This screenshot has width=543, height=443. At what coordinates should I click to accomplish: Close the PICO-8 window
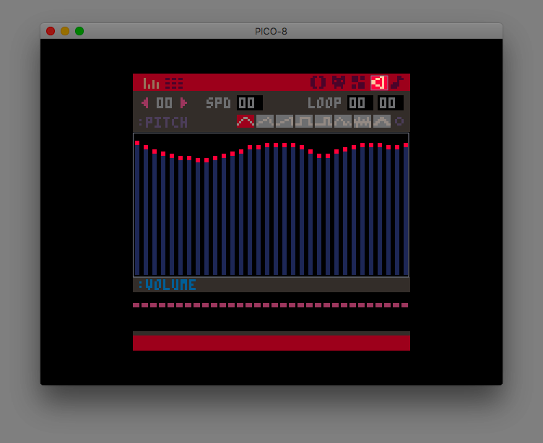tap(51, 31)
